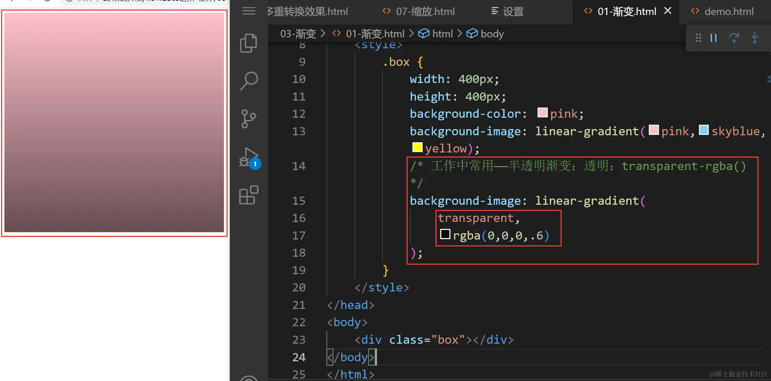Open the Source Control view

click(249, 119)
